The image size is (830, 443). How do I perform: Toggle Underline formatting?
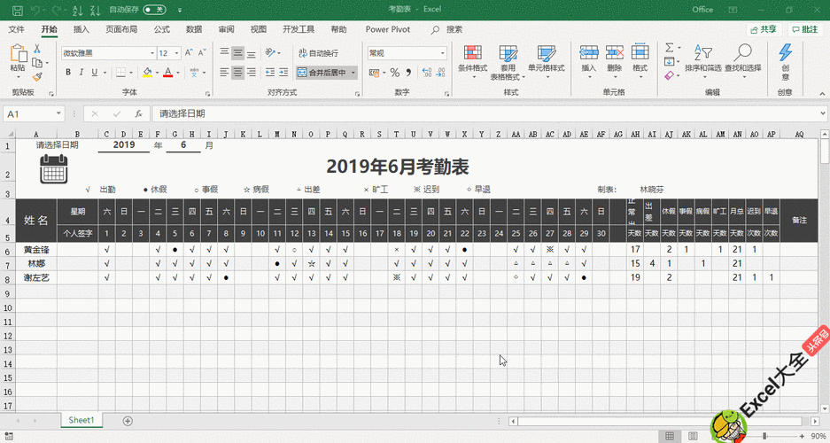pyautogui.click(x=94, y=72)
